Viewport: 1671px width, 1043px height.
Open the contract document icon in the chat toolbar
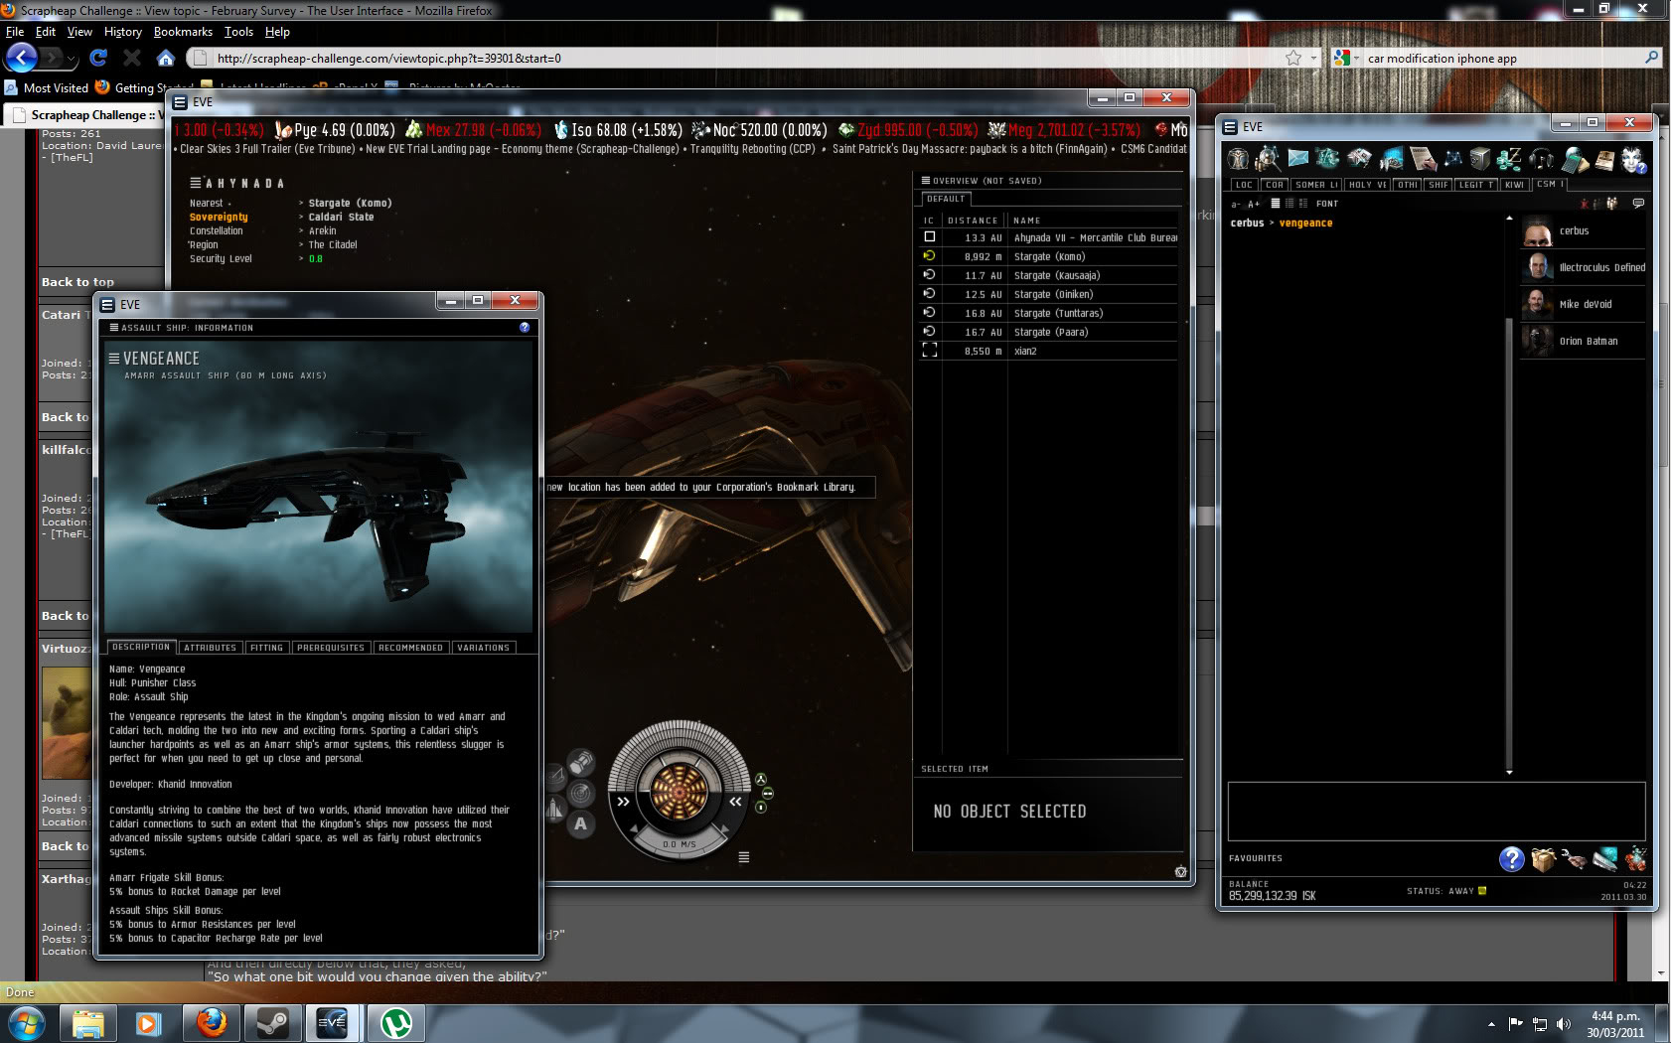[x=1423, y=159]
